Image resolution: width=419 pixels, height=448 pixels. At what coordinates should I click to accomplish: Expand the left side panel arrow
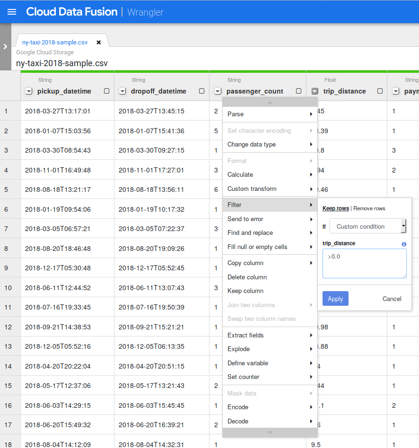pyautogui.click(x=5, y=47)
